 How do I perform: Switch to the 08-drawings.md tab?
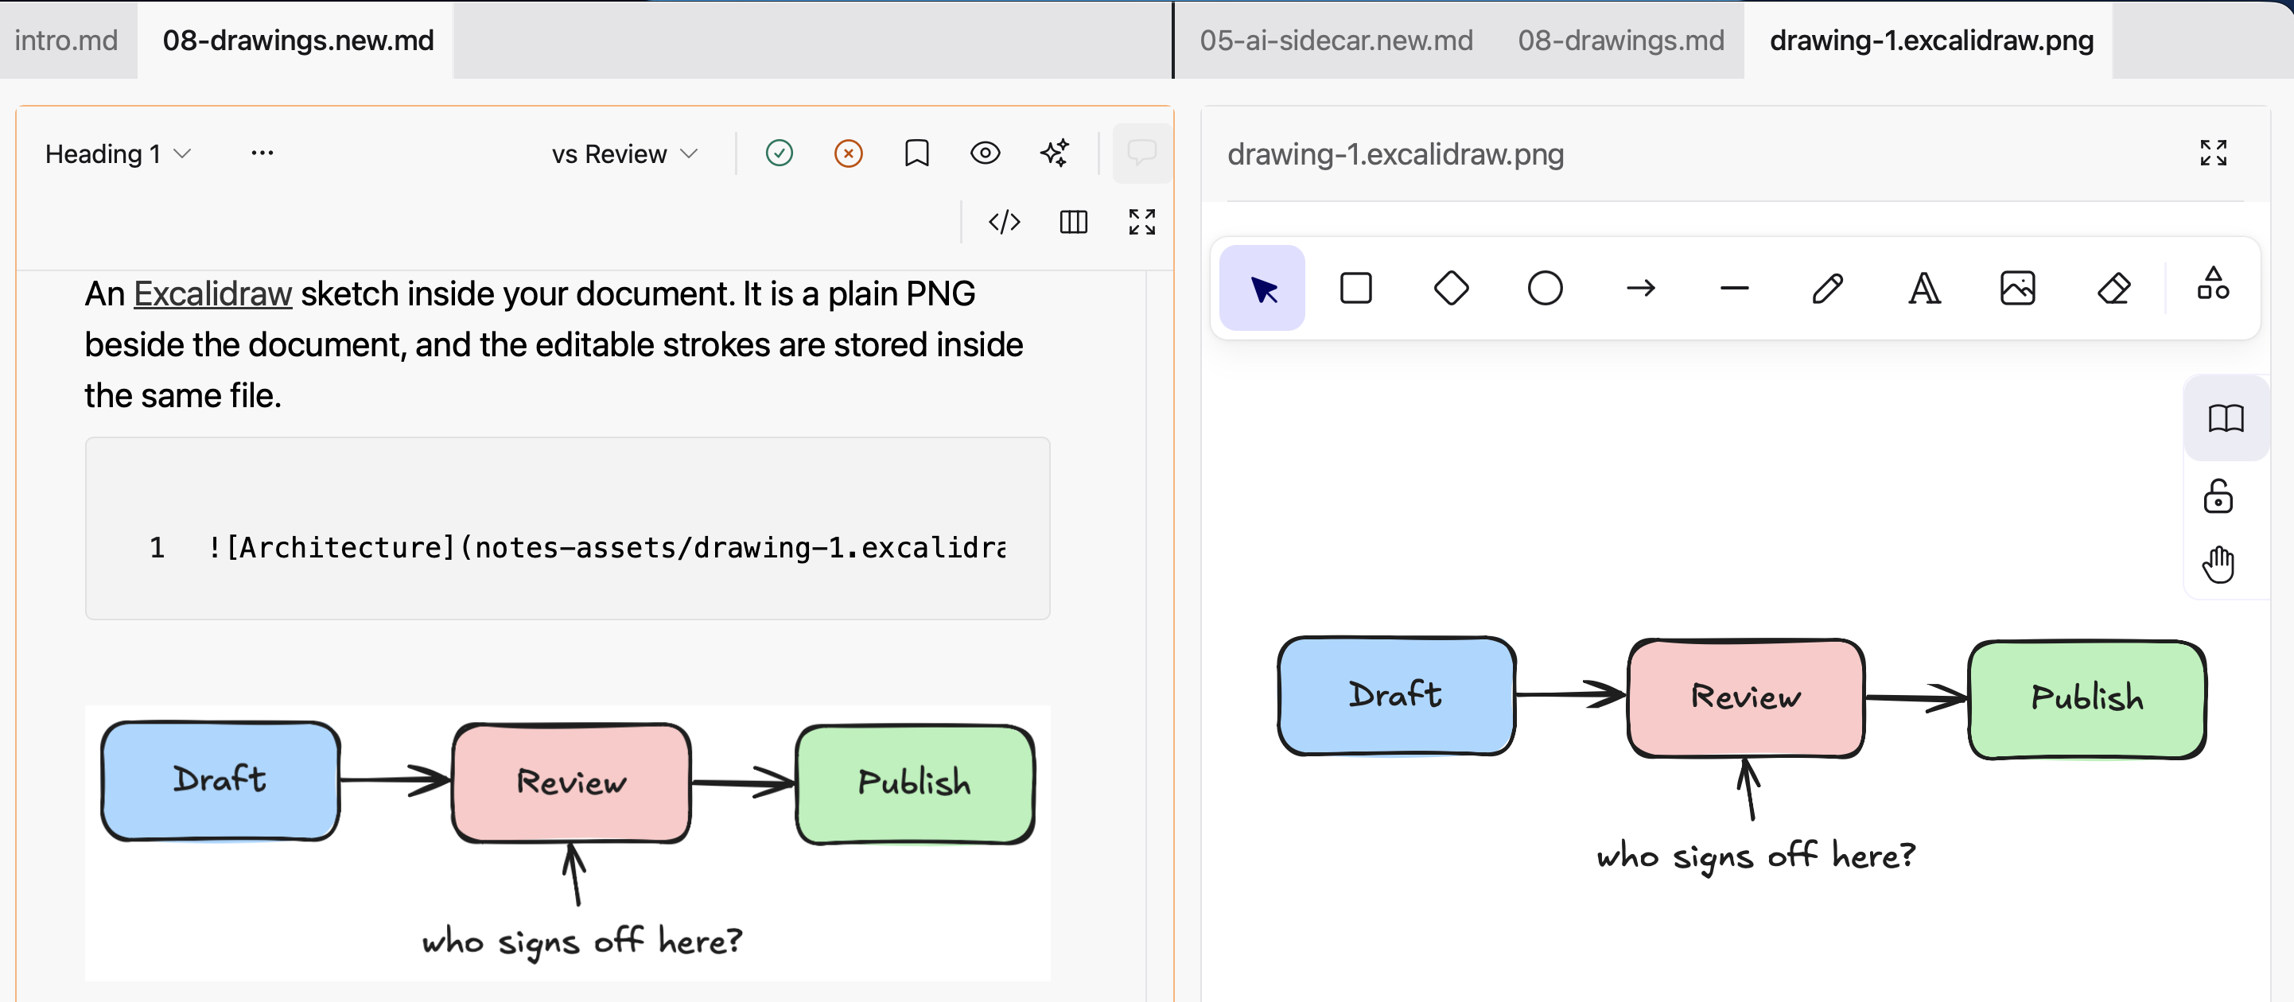tap(1621, 40)
